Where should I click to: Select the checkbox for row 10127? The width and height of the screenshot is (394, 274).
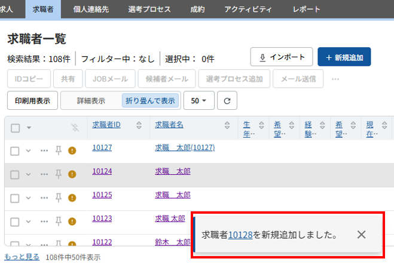pos(16,150)
